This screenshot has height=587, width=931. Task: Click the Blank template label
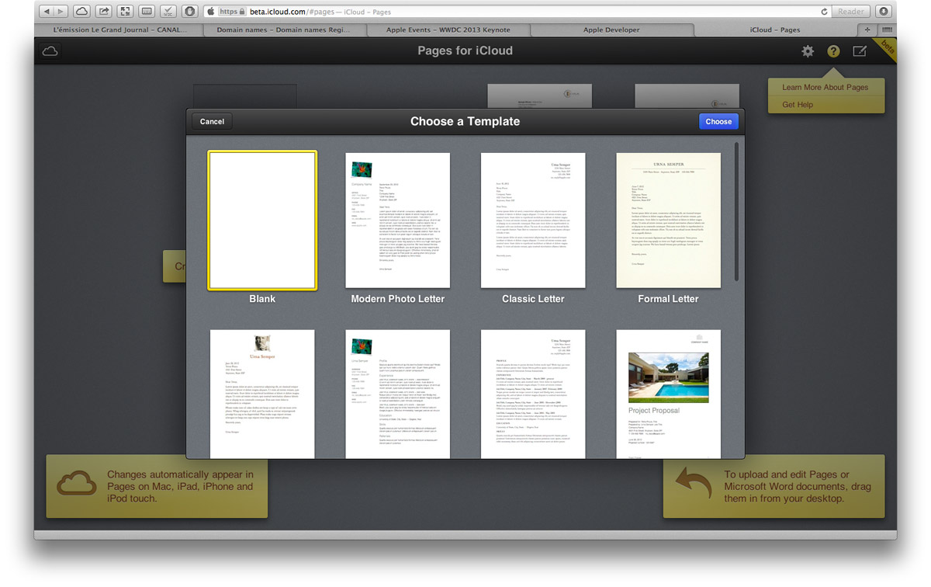[262, 299]
